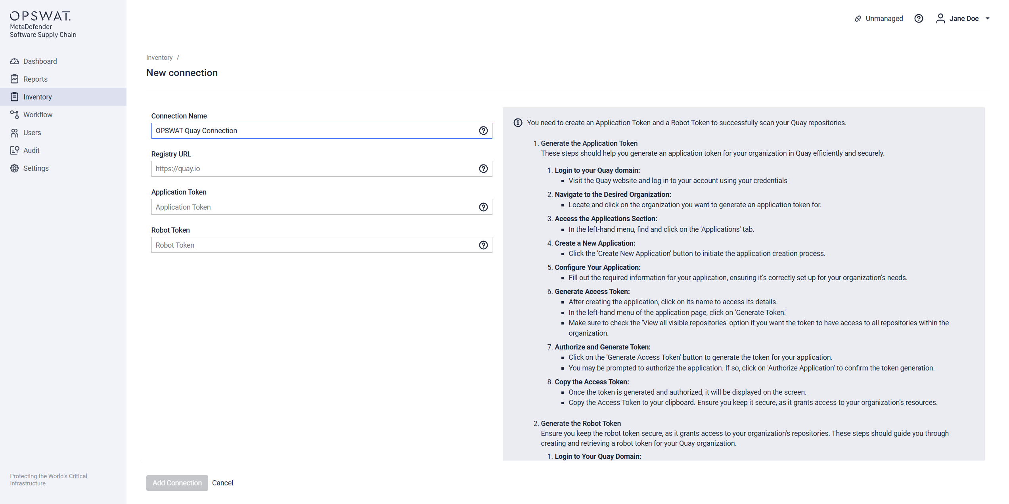Click 'Protecting the World's Critical Infrastructure' footer text
The height and width of the screenshot is (504, 1009).
(48, 480)
